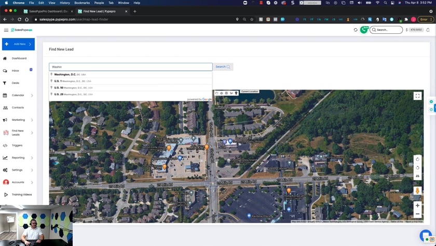Click the Search button beside the input

pyautogui.click(x=223, y=67)
